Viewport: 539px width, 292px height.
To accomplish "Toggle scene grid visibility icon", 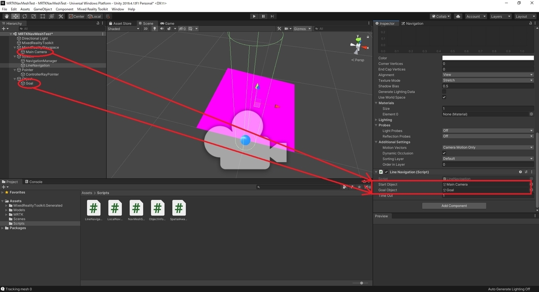I will point(190,29).
